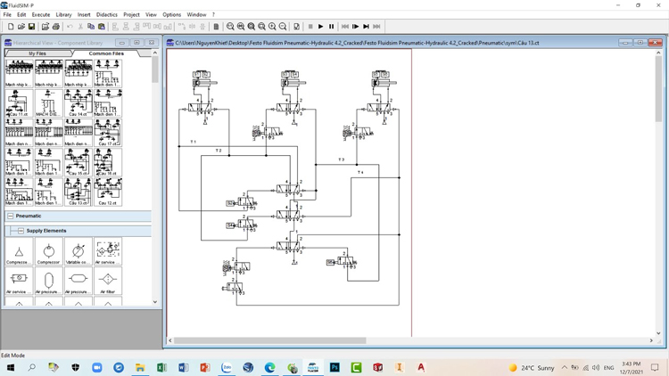Open the Didactics menu

[106, 15]
